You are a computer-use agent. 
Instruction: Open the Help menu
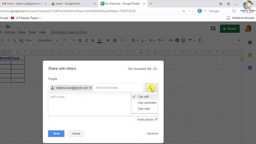pos(42,32)
